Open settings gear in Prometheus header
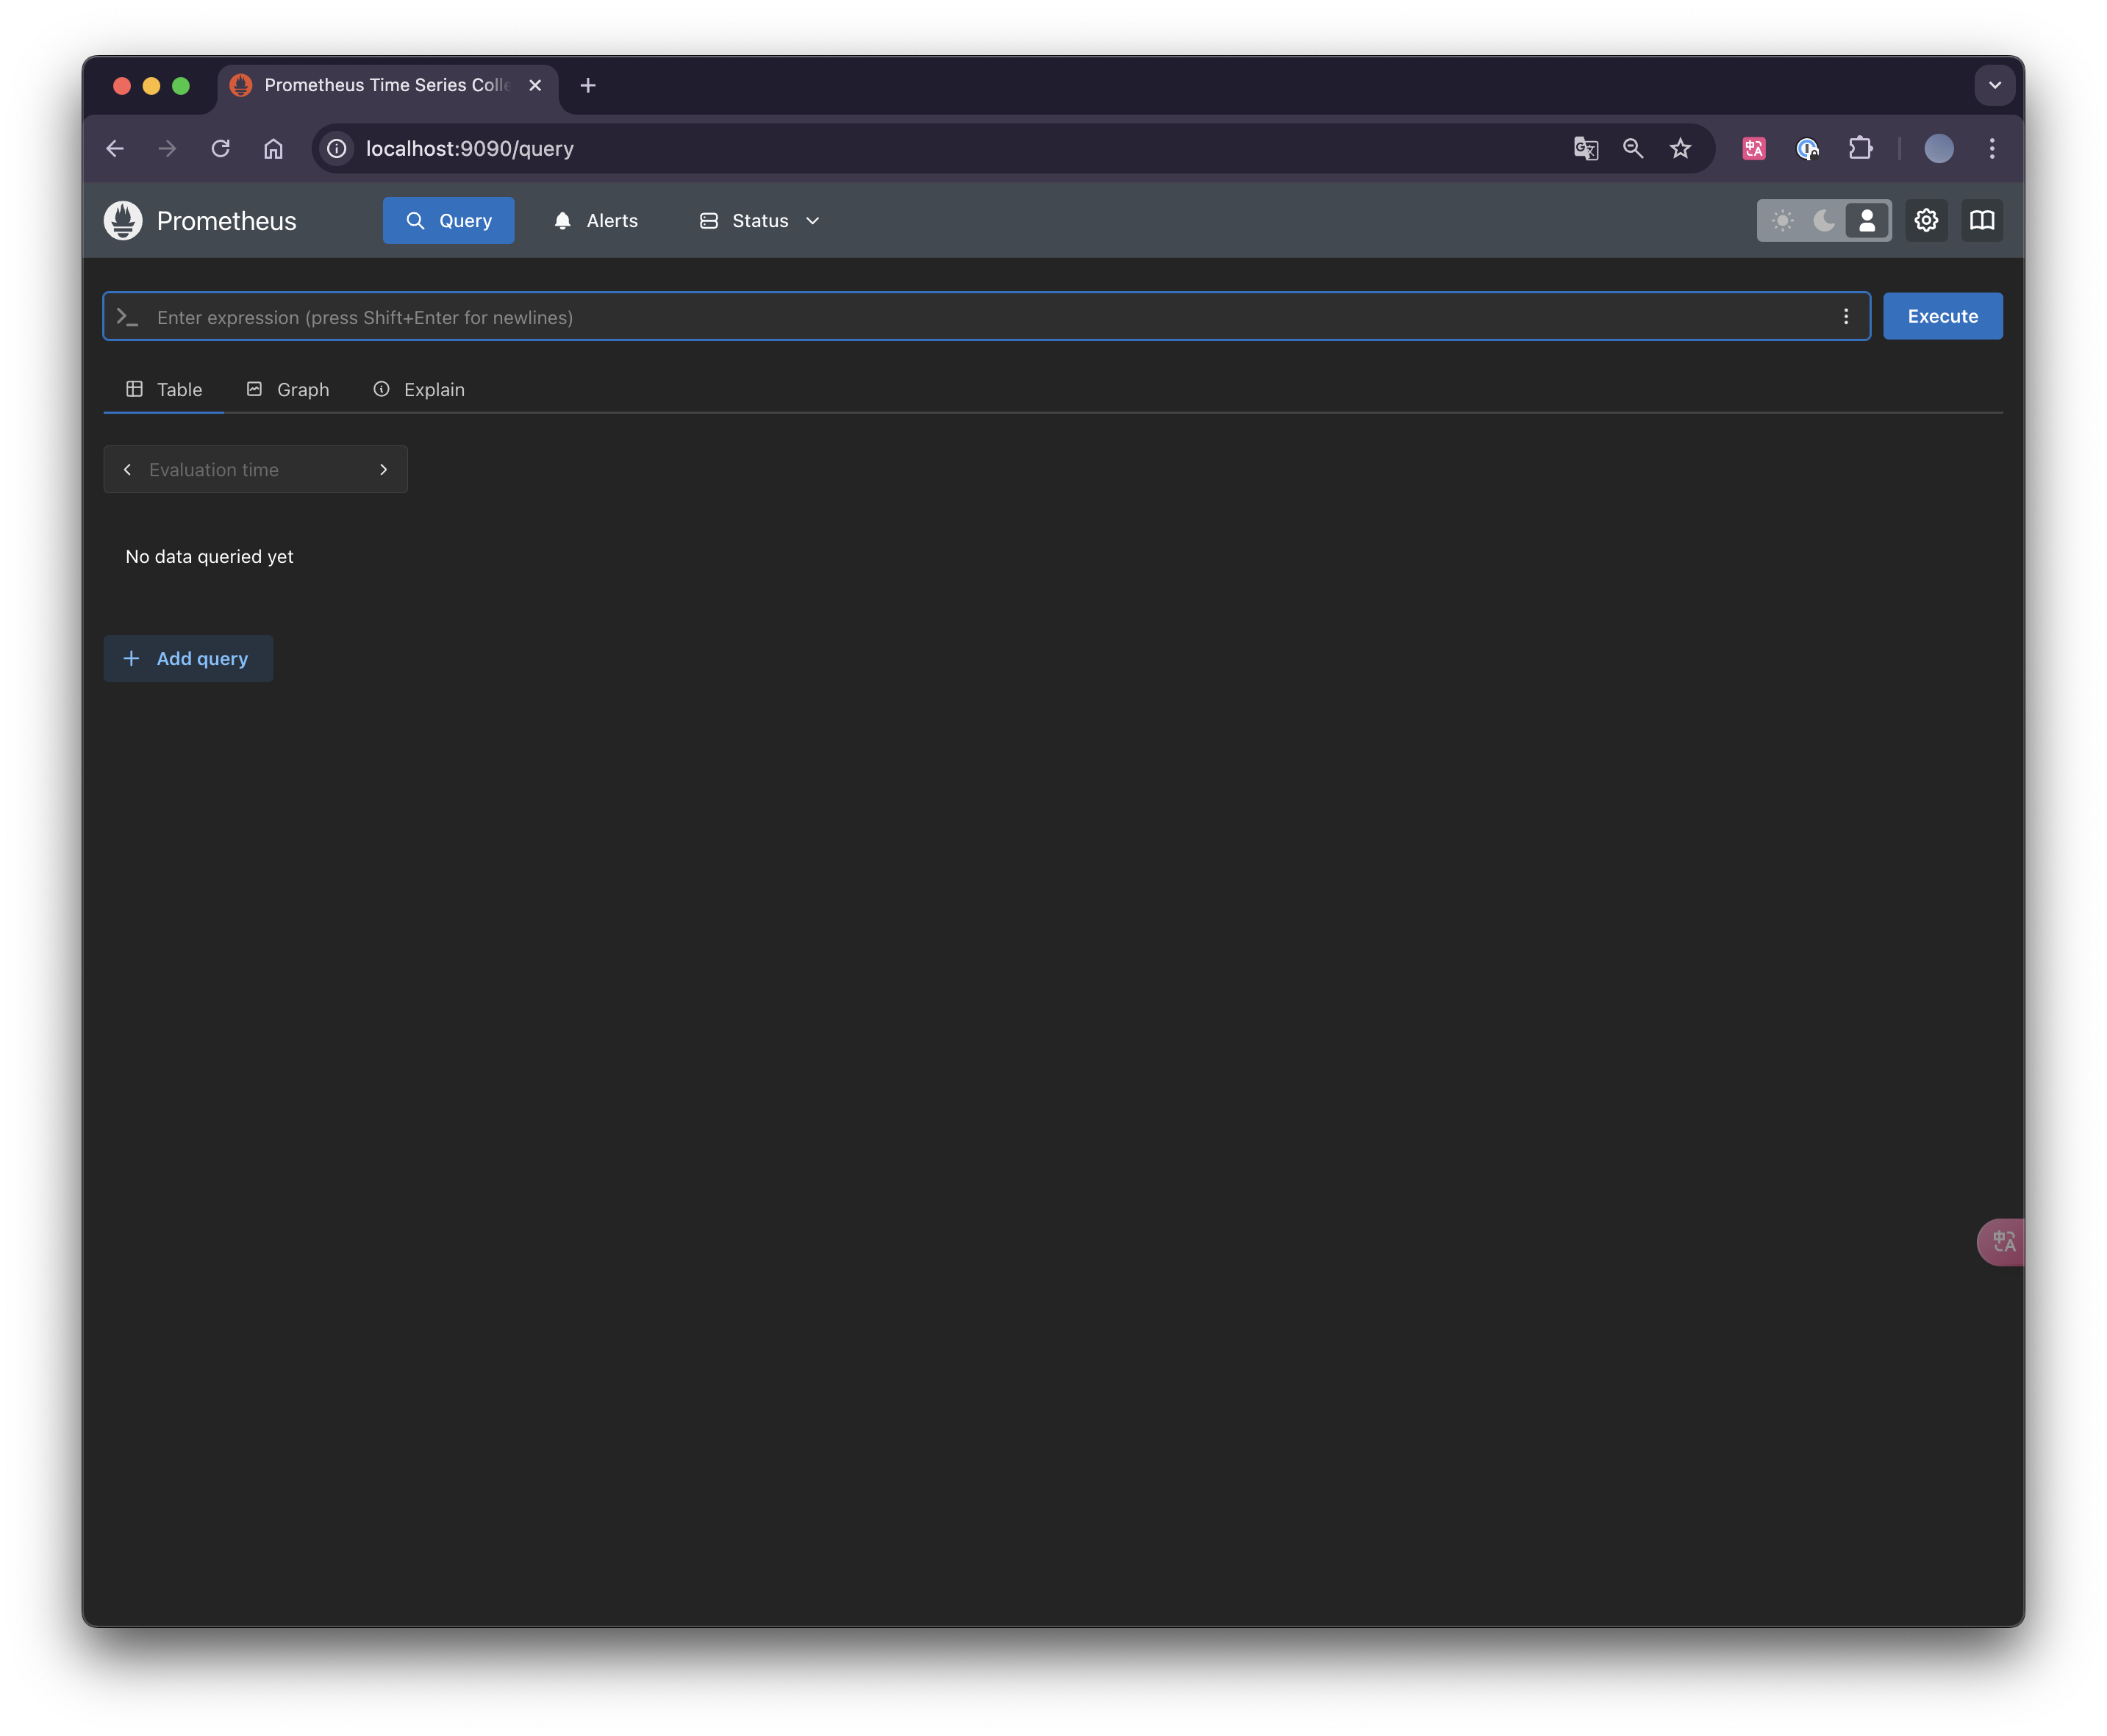Viewport: 2107px width, 1736px height. [x=1926, y=220]
